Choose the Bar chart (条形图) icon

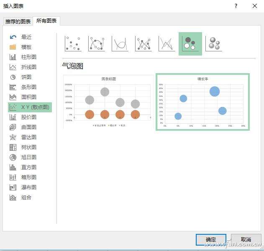click(x=13, y=87)
